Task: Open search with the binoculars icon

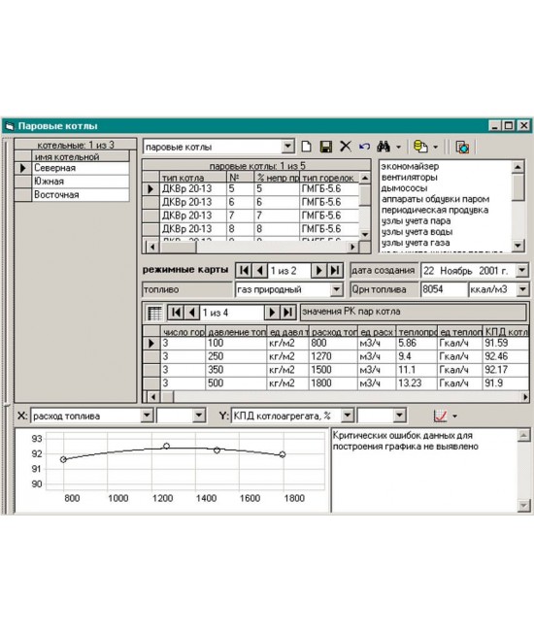Action: [384, 147]
